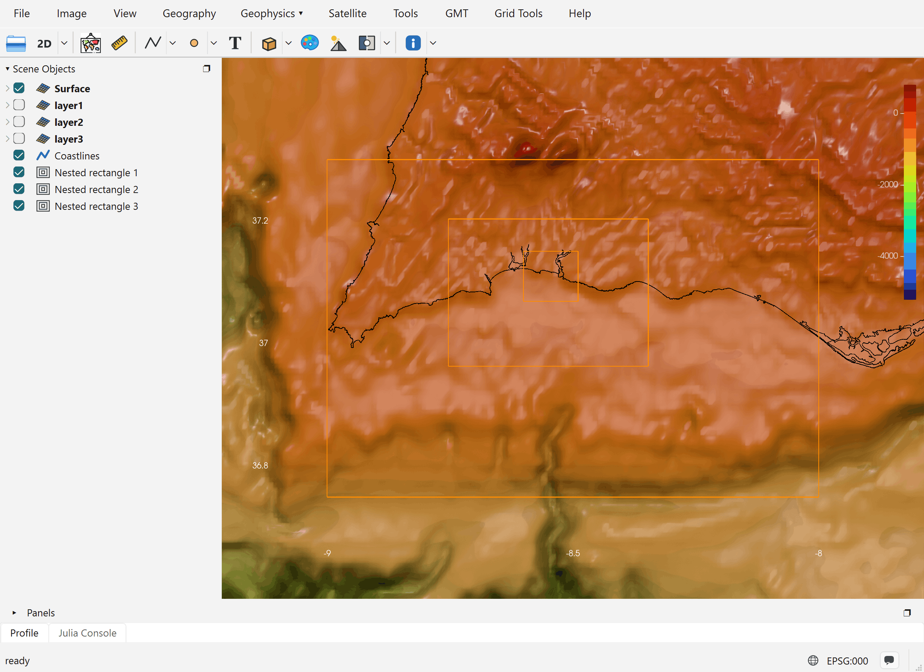Expand the layer1 tree item

pos(7,105)
